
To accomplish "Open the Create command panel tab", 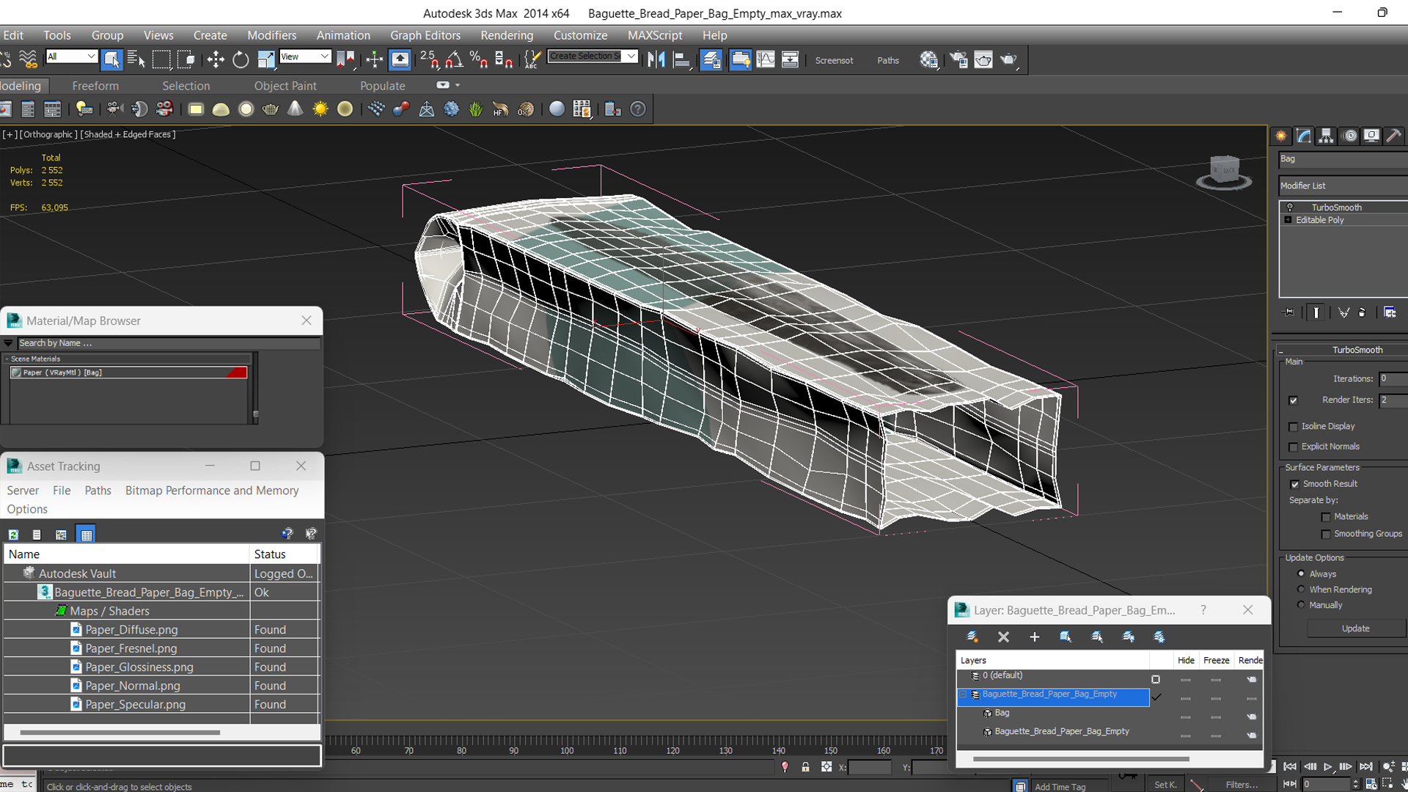I will tap(1281, 136).
